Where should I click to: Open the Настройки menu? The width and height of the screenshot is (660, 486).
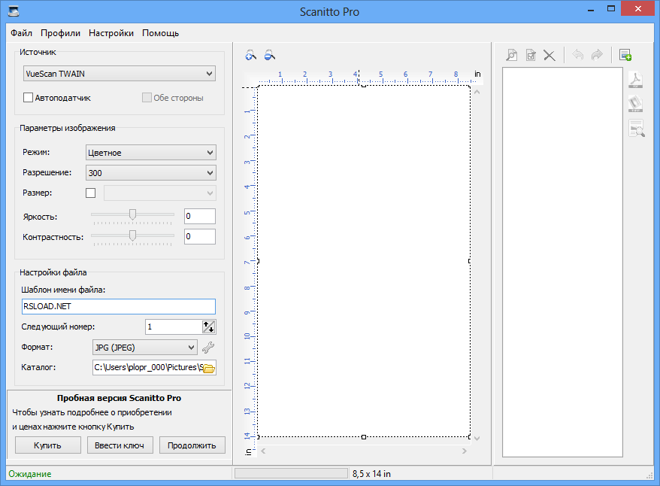[111, 33]
